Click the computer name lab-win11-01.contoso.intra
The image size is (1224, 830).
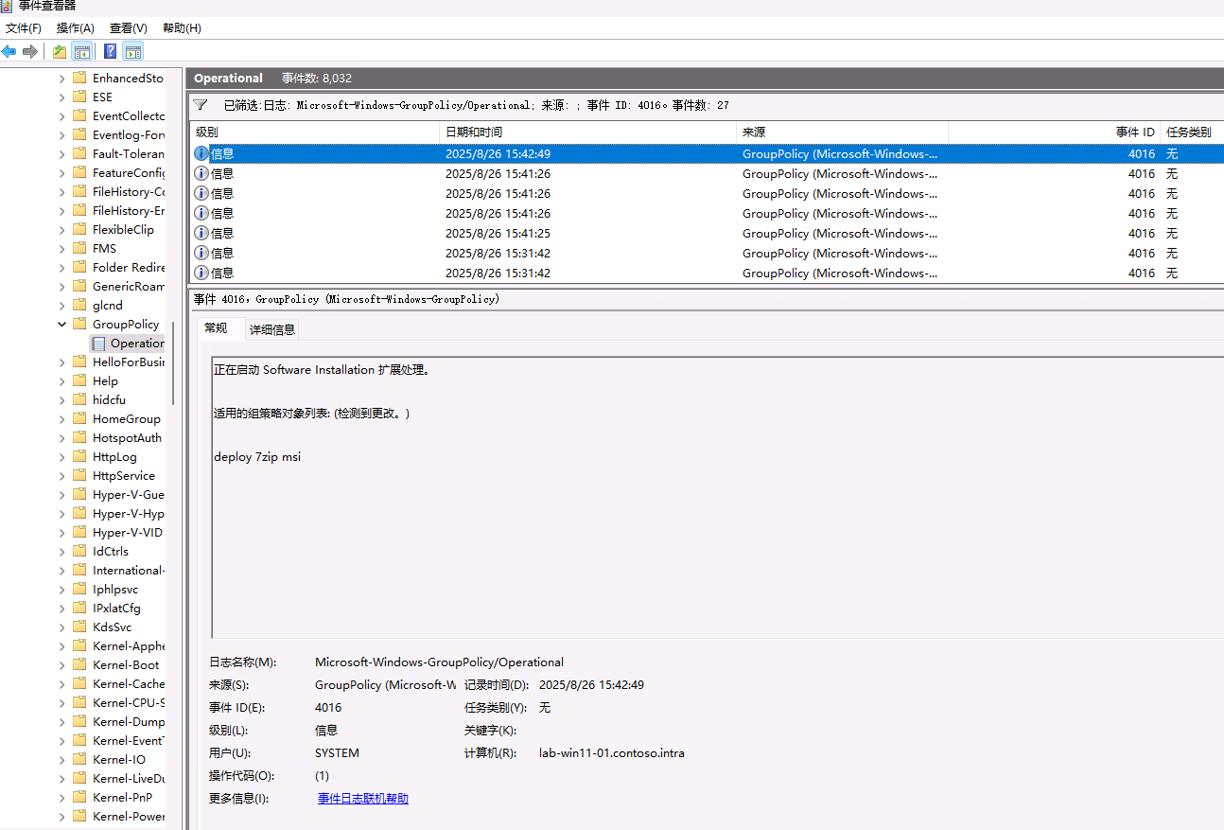612,753
